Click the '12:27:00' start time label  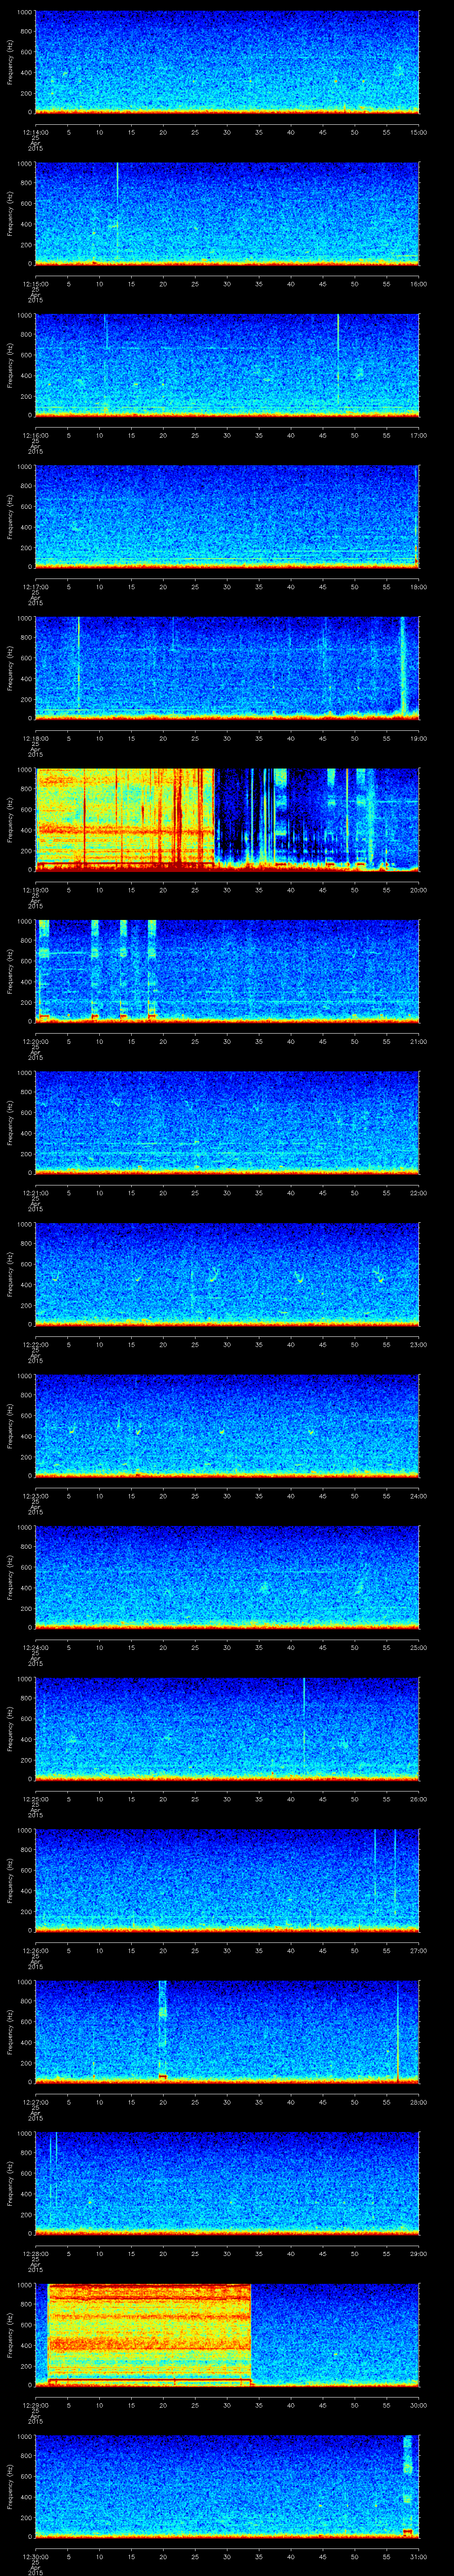pyautogui.click(x=35, y=2101)
